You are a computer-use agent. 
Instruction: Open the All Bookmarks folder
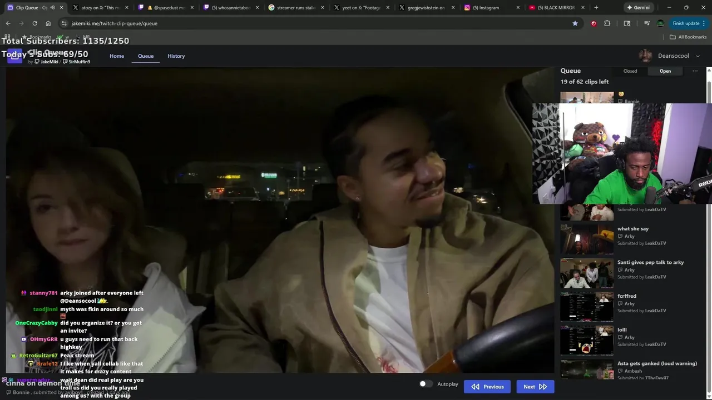[x=688, y=37]
